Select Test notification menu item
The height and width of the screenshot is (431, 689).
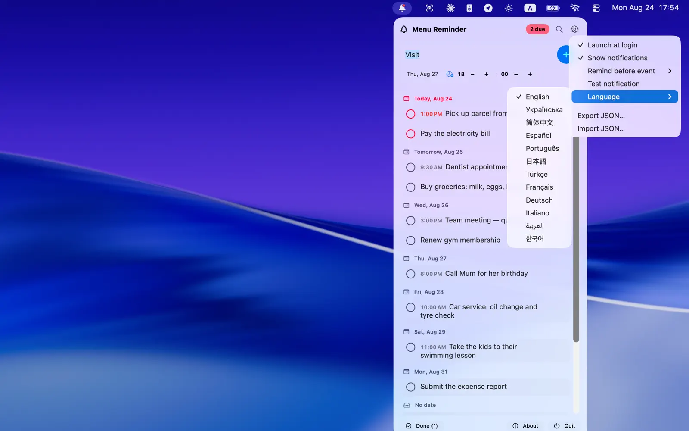pyautogui.click(x=624, y=84)
